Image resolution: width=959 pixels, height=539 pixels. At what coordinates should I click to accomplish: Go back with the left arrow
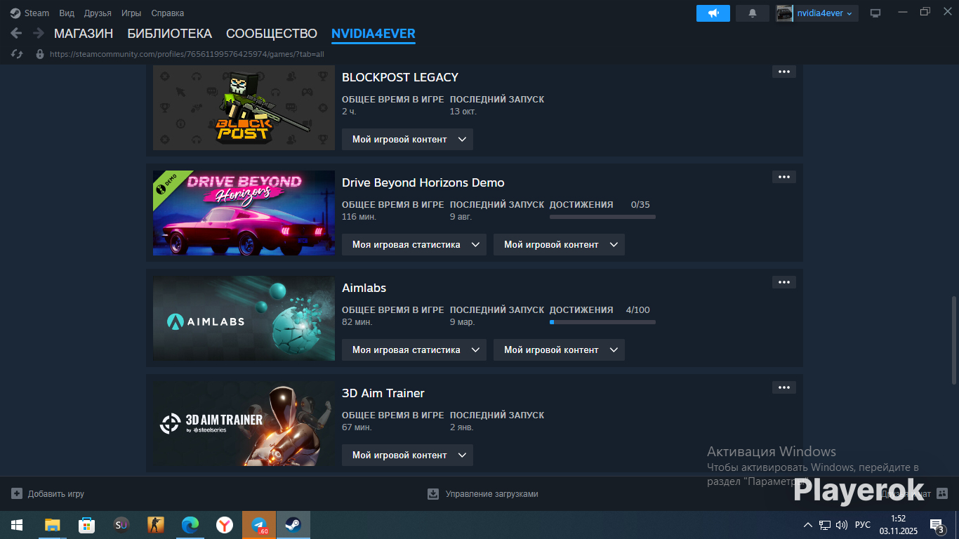[16, 33]
